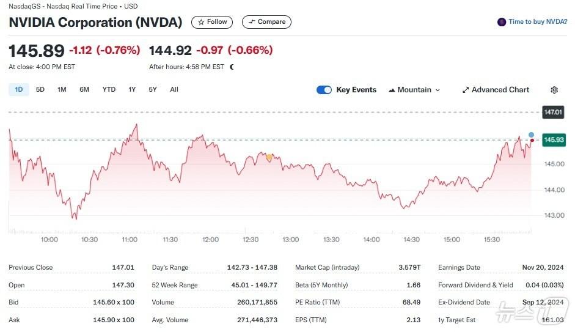Switch to the 5D time range
This screenshot has height=332, width=575.
coord(40,90)
